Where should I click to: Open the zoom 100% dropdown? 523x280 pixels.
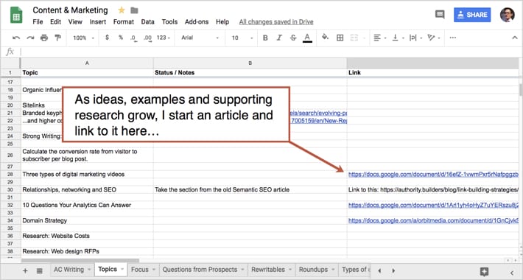[83, 38]
